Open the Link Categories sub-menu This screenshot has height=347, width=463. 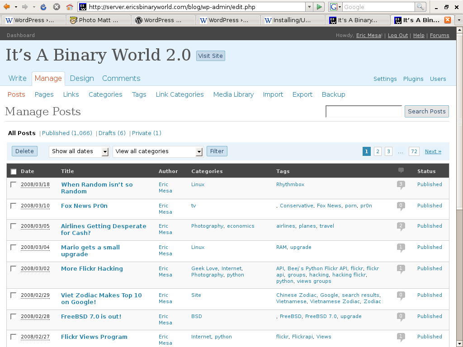tap(180, 94)
